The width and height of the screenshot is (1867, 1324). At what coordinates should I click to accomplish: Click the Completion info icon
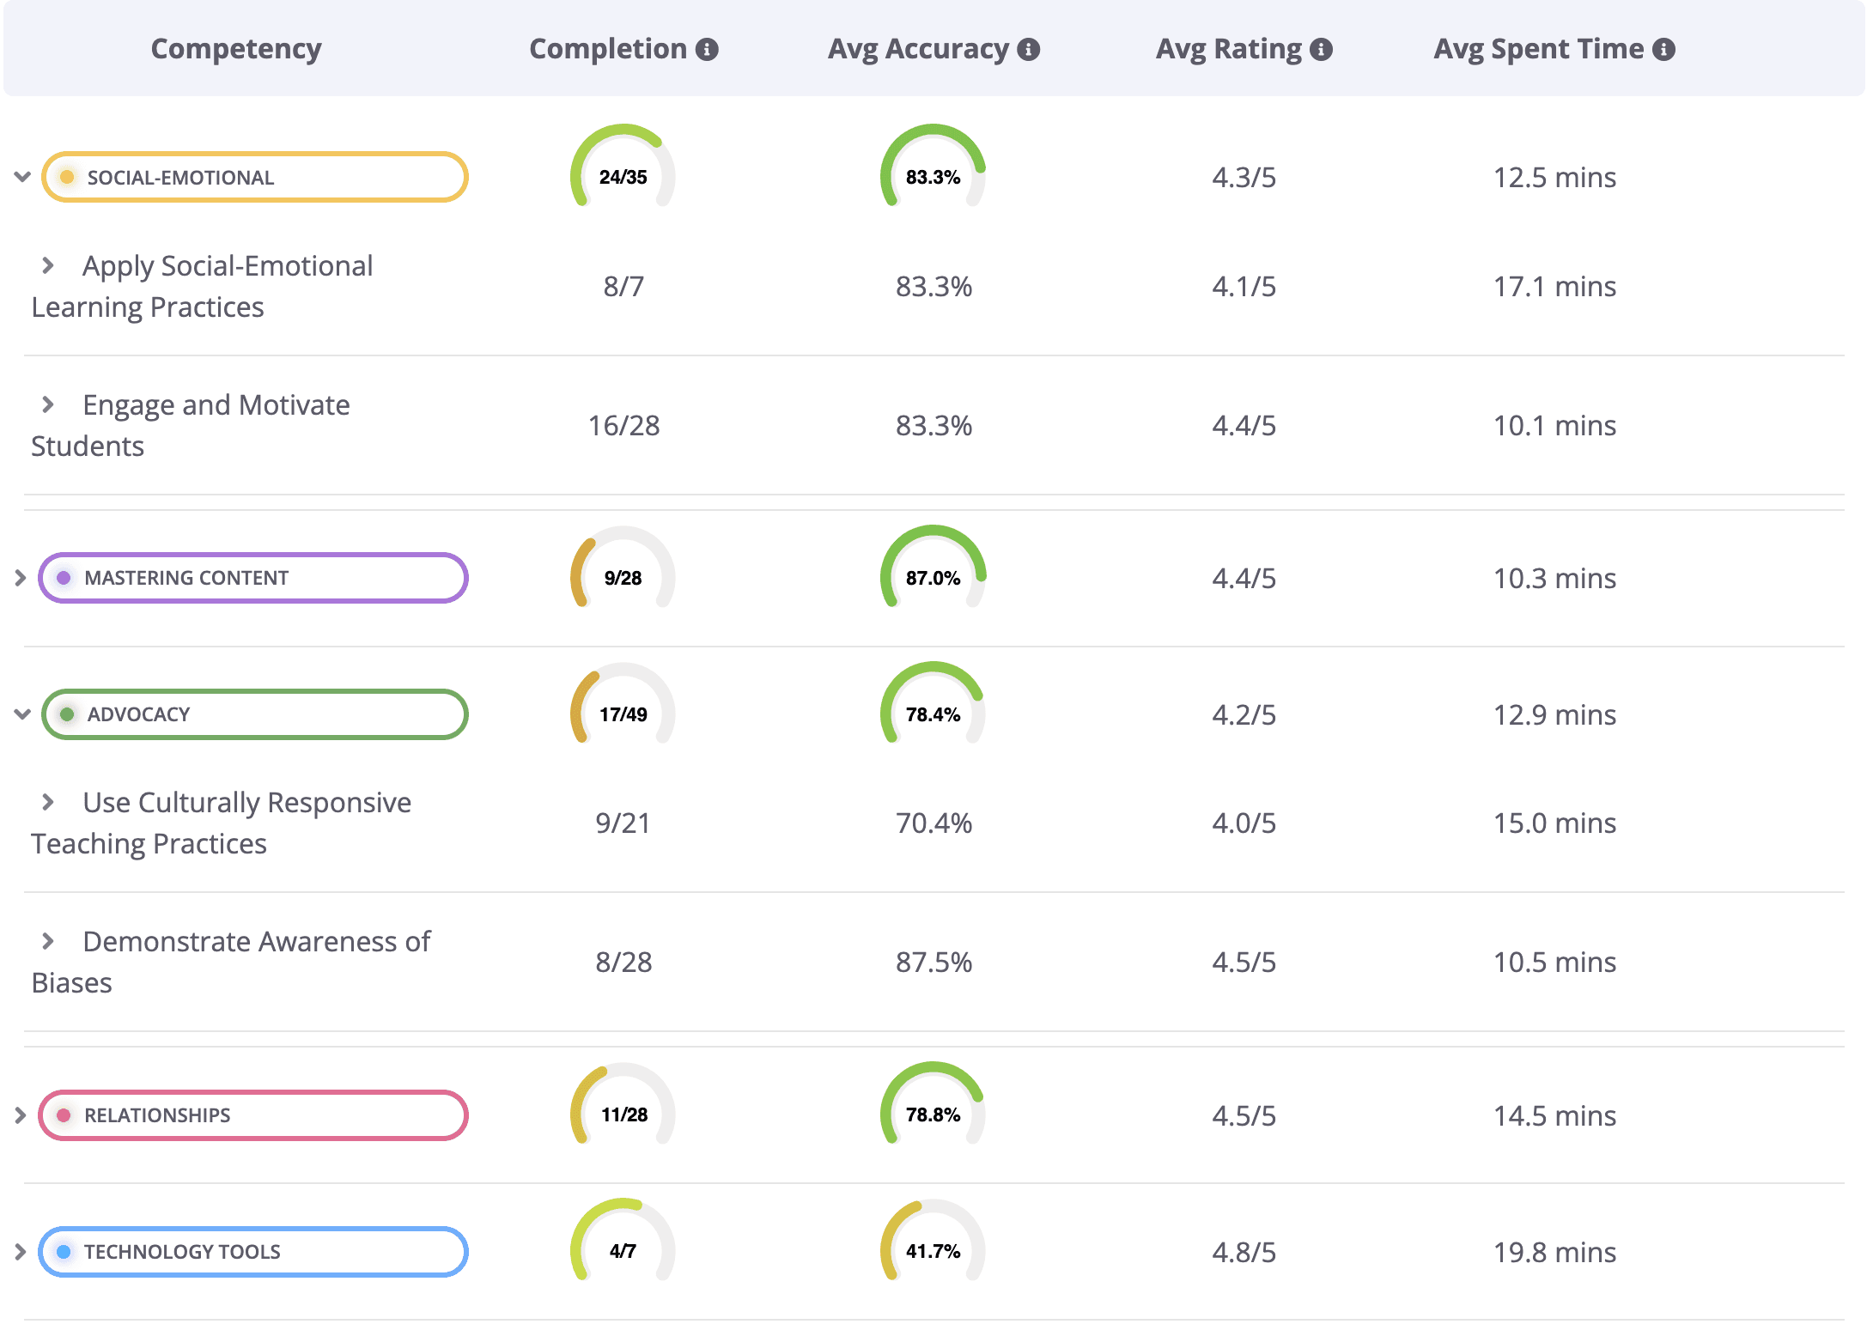(x=707, y=50)
